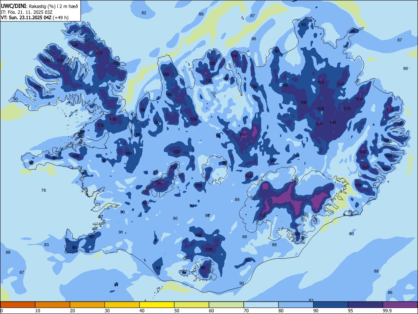418x314 pixels.
Task: Choose the medium blue 90–95 legend swatch
Action: [331, 305]
